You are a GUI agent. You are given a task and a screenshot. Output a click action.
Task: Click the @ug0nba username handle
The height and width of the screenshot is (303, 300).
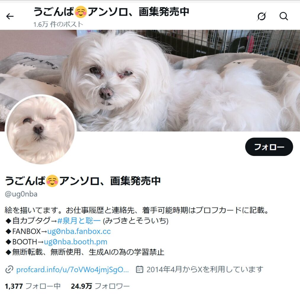tap(21, 194)
